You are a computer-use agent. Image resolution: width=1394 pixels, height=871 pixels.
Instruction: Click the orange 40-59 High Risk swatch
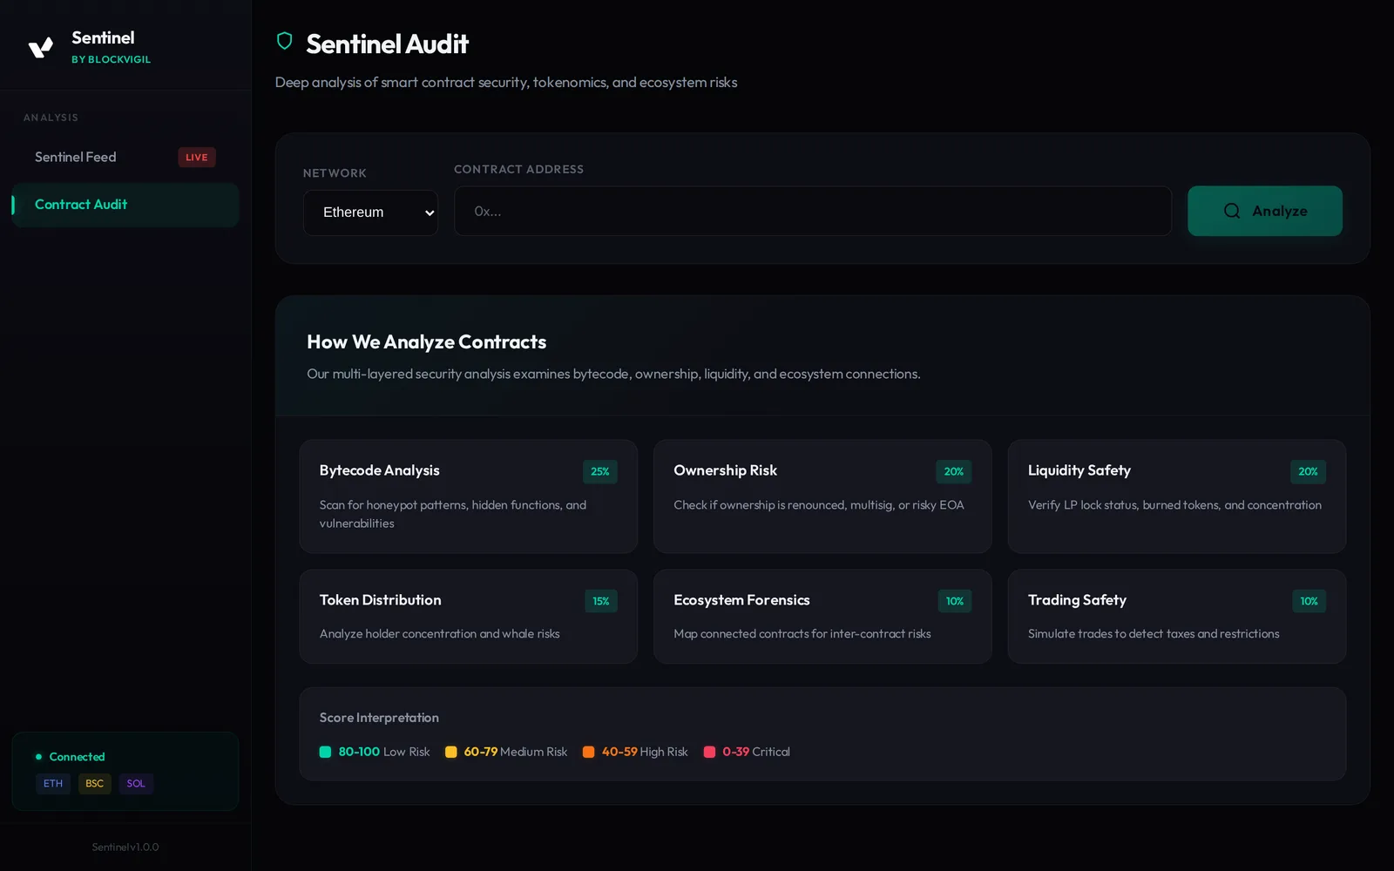coord(588,752)
